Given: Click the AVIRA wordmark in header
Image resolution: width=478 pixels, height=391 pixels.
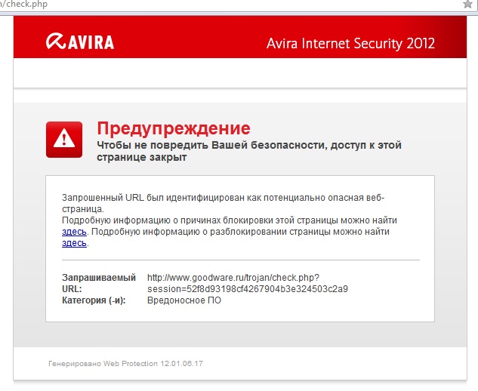Looking at the screenshot, I should click(x=91, y=42).
